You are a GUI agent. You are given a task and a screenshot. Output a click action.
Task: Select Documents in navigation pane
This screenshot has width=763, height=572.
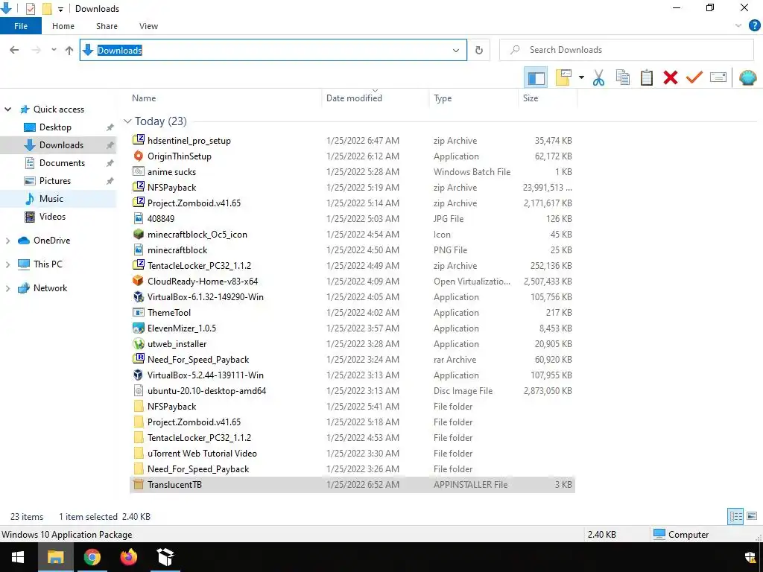tap(62, 163)
